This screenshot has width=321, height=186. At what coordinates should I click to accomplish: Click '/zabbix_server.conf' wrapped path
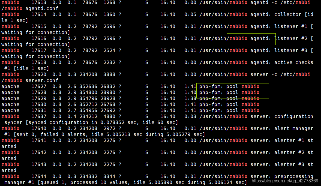click(x=30, y=80)
